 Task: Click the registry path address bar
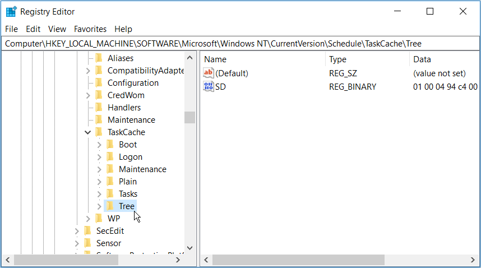tap(240, 44)
